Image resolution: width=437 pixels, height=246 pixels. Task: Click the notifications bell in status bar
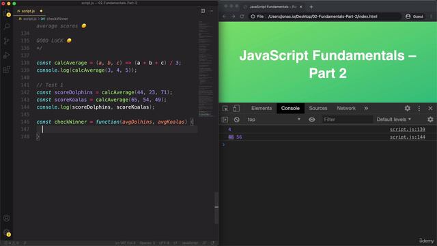[212, 243]
